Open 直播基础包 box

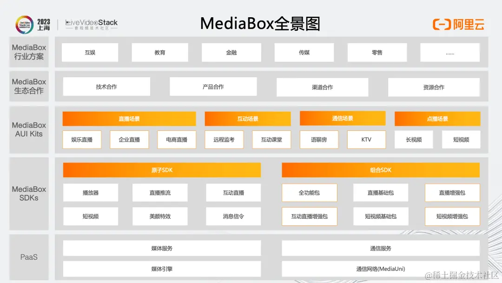click(x=381, y=193)
